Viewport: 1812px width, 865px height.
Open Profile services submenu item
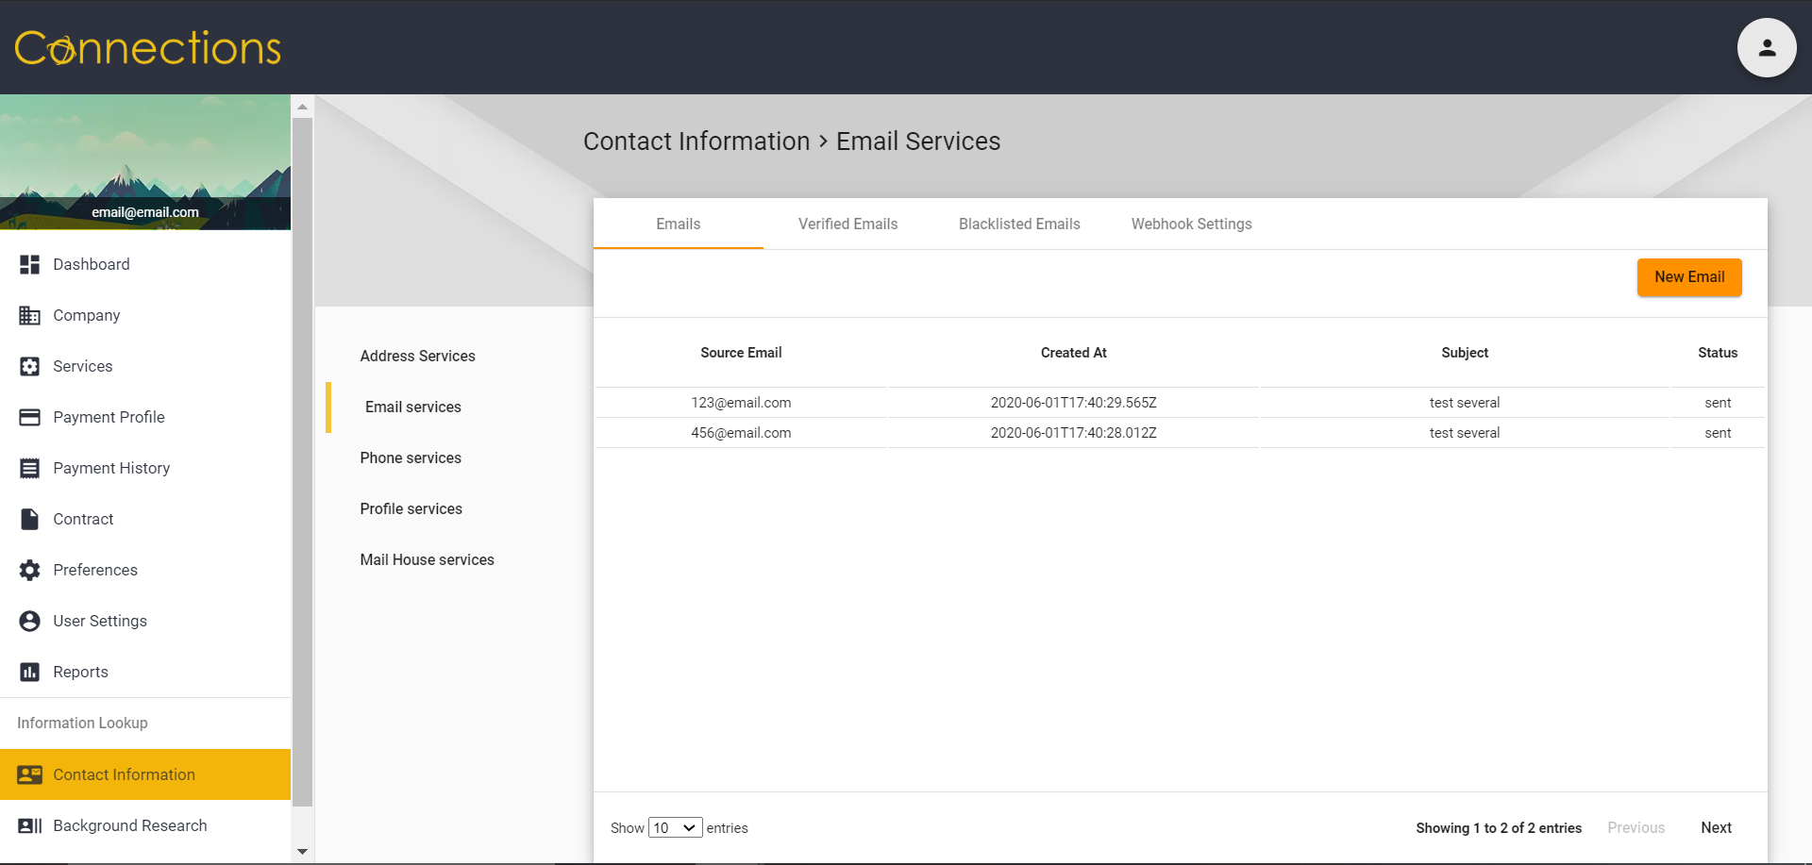(411, 508)
